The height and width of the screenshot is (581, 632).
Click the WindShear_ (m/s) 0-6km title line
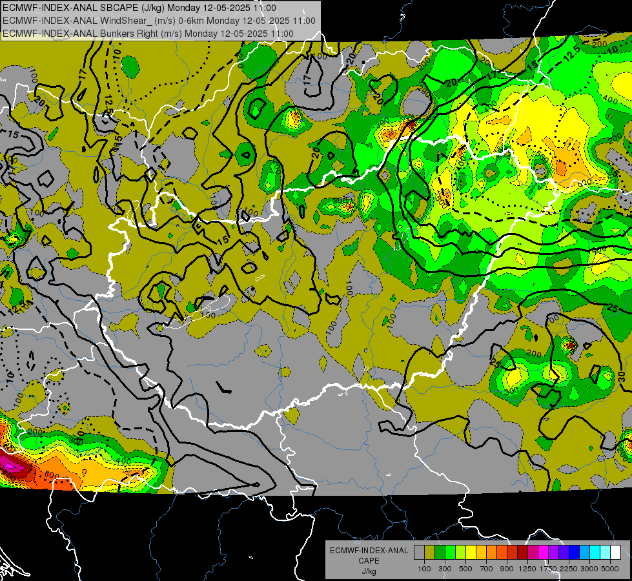pyautogui.click(x=159, y=21)
